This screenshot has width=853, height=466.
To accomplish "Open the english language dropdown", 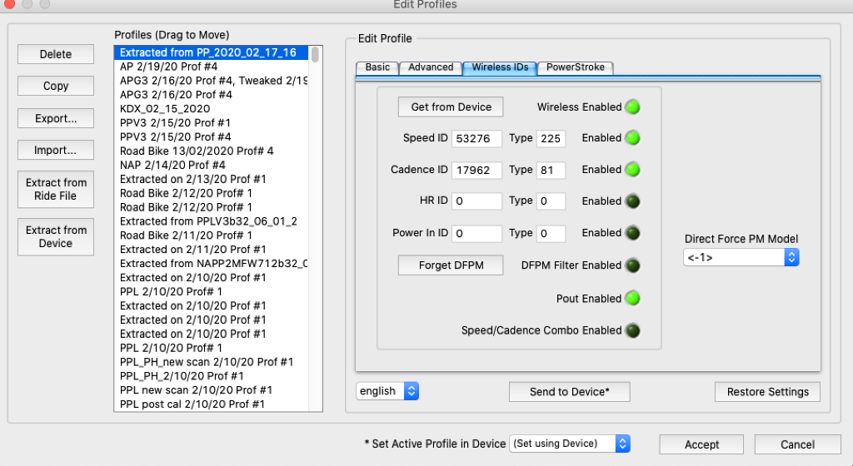I will [x=387, y=391].
